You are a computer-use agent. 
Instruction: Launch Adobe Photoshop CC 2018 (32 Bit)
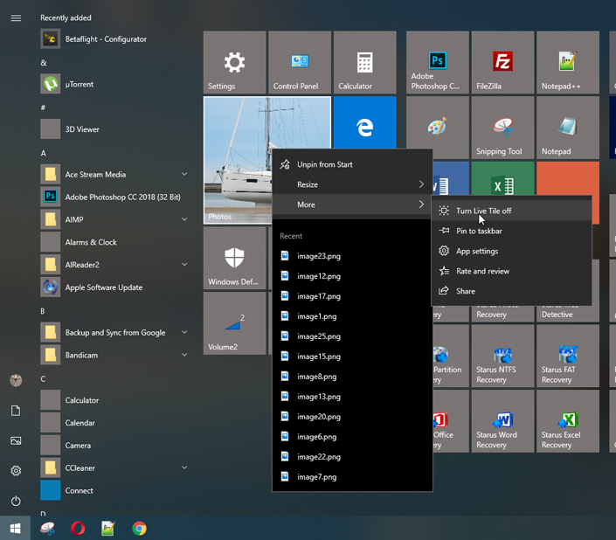(x=114, y=197)
